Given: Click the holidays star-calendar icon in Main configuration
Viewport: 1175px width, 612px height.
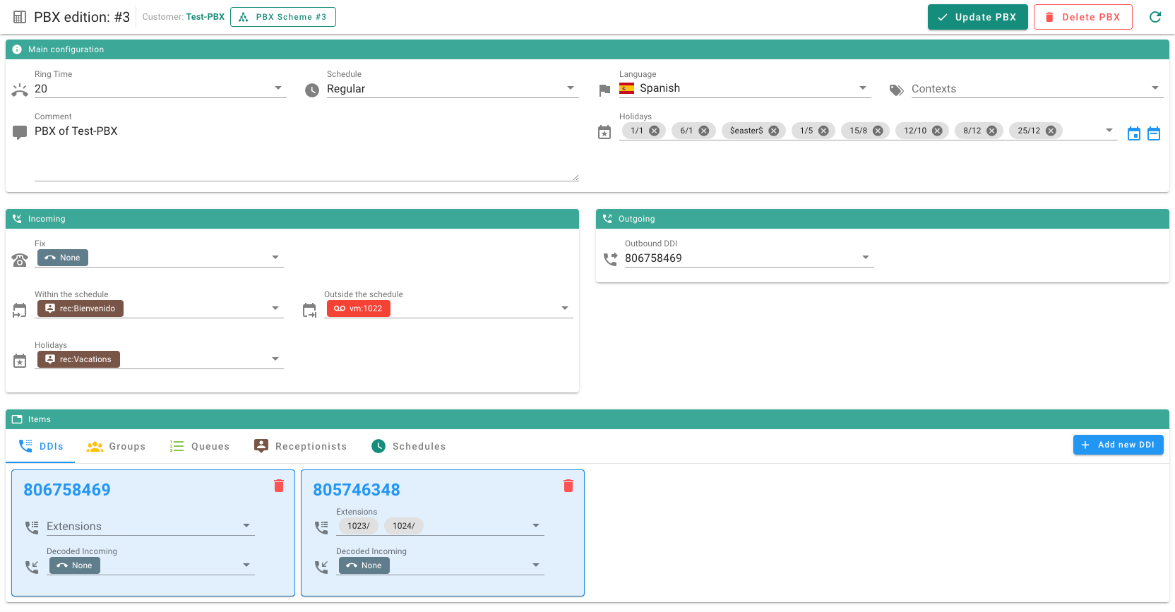Looking at the screenshot, I should pos(604,133).
